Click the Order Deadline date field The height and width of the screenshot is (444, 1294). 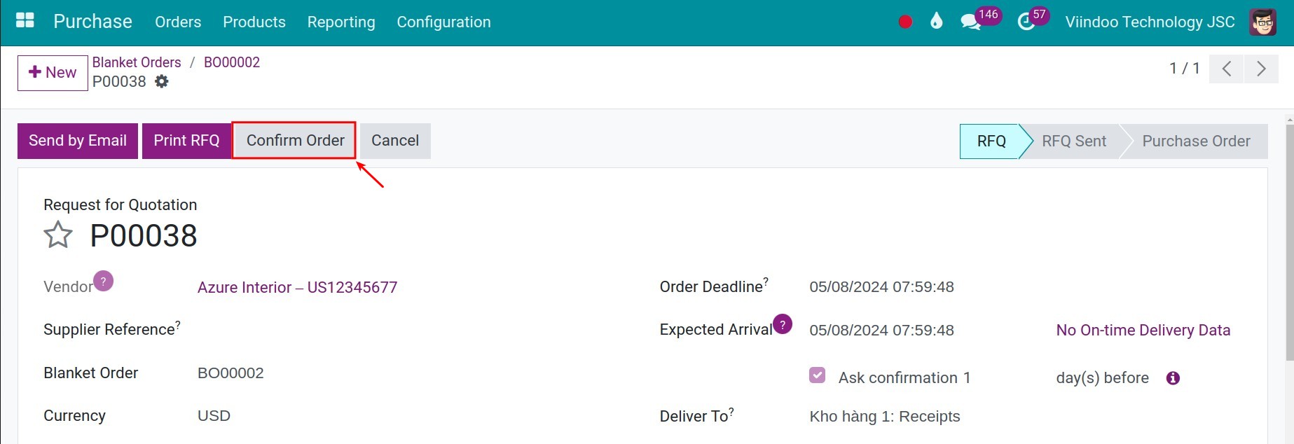[x=881, y=287]
